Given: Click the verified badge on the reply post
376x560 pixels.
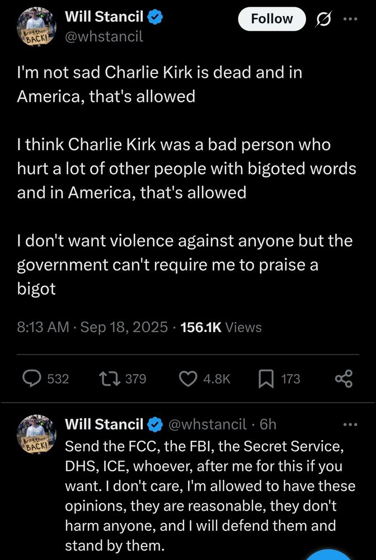Looking at the screenshot, I should click(x=156, y=424).
